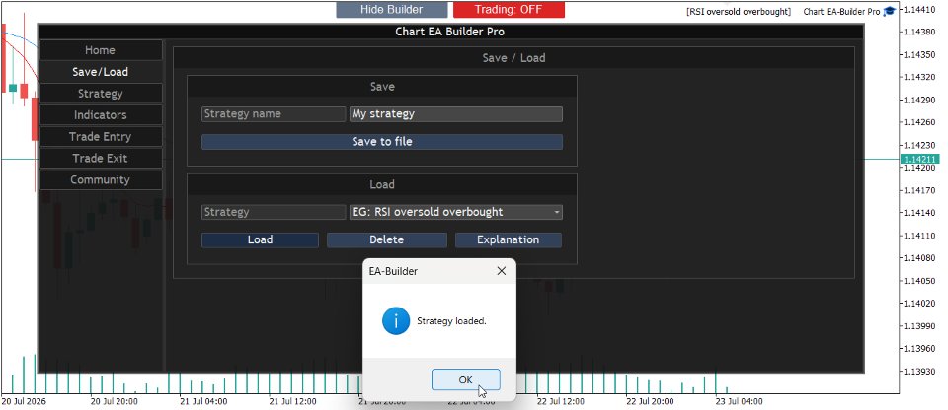Click the [RSI oversold overbought] chart label
Viewport: 948px width, 410px height.
coord(739,12)
